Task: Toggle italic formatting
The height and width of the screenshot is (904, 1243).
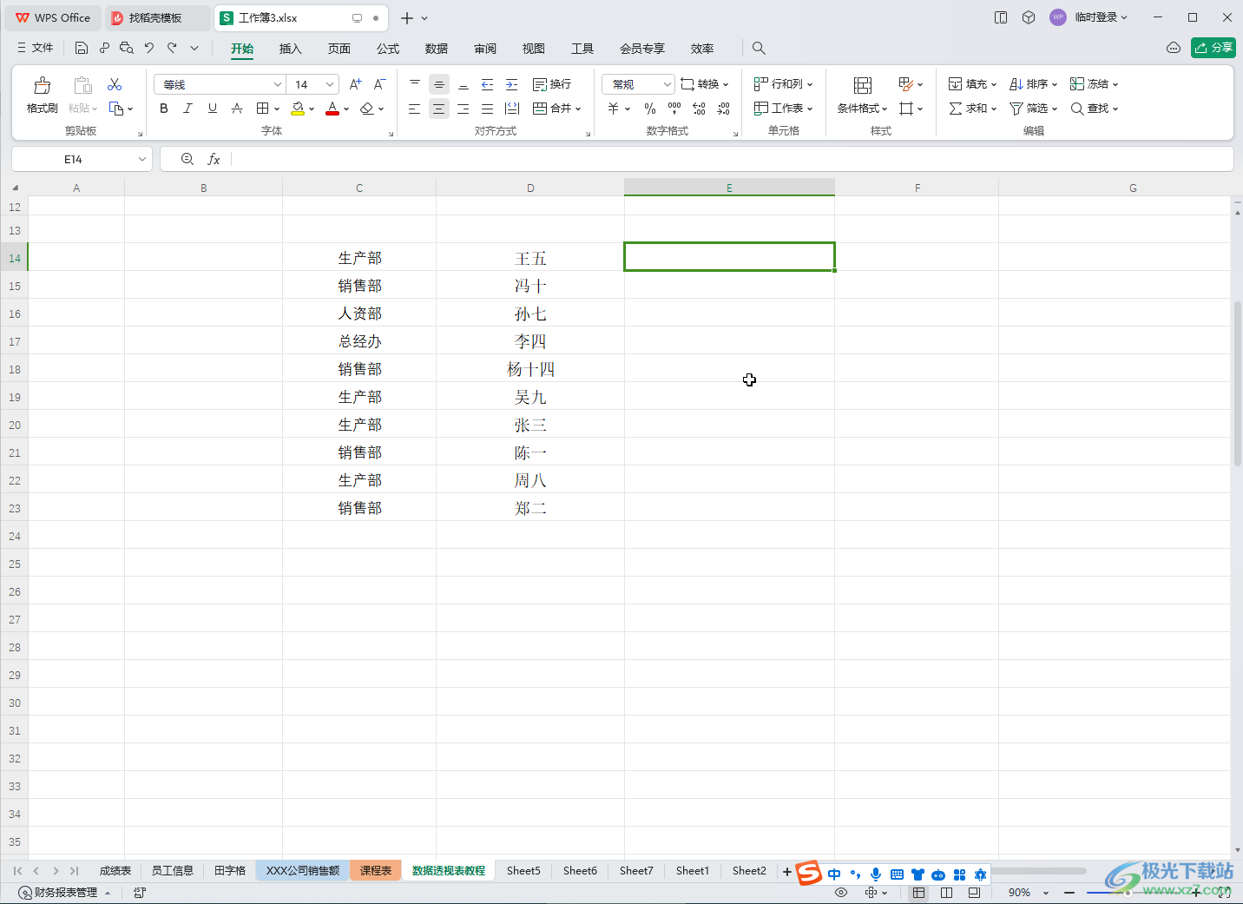Action: [x=187, y=109]
